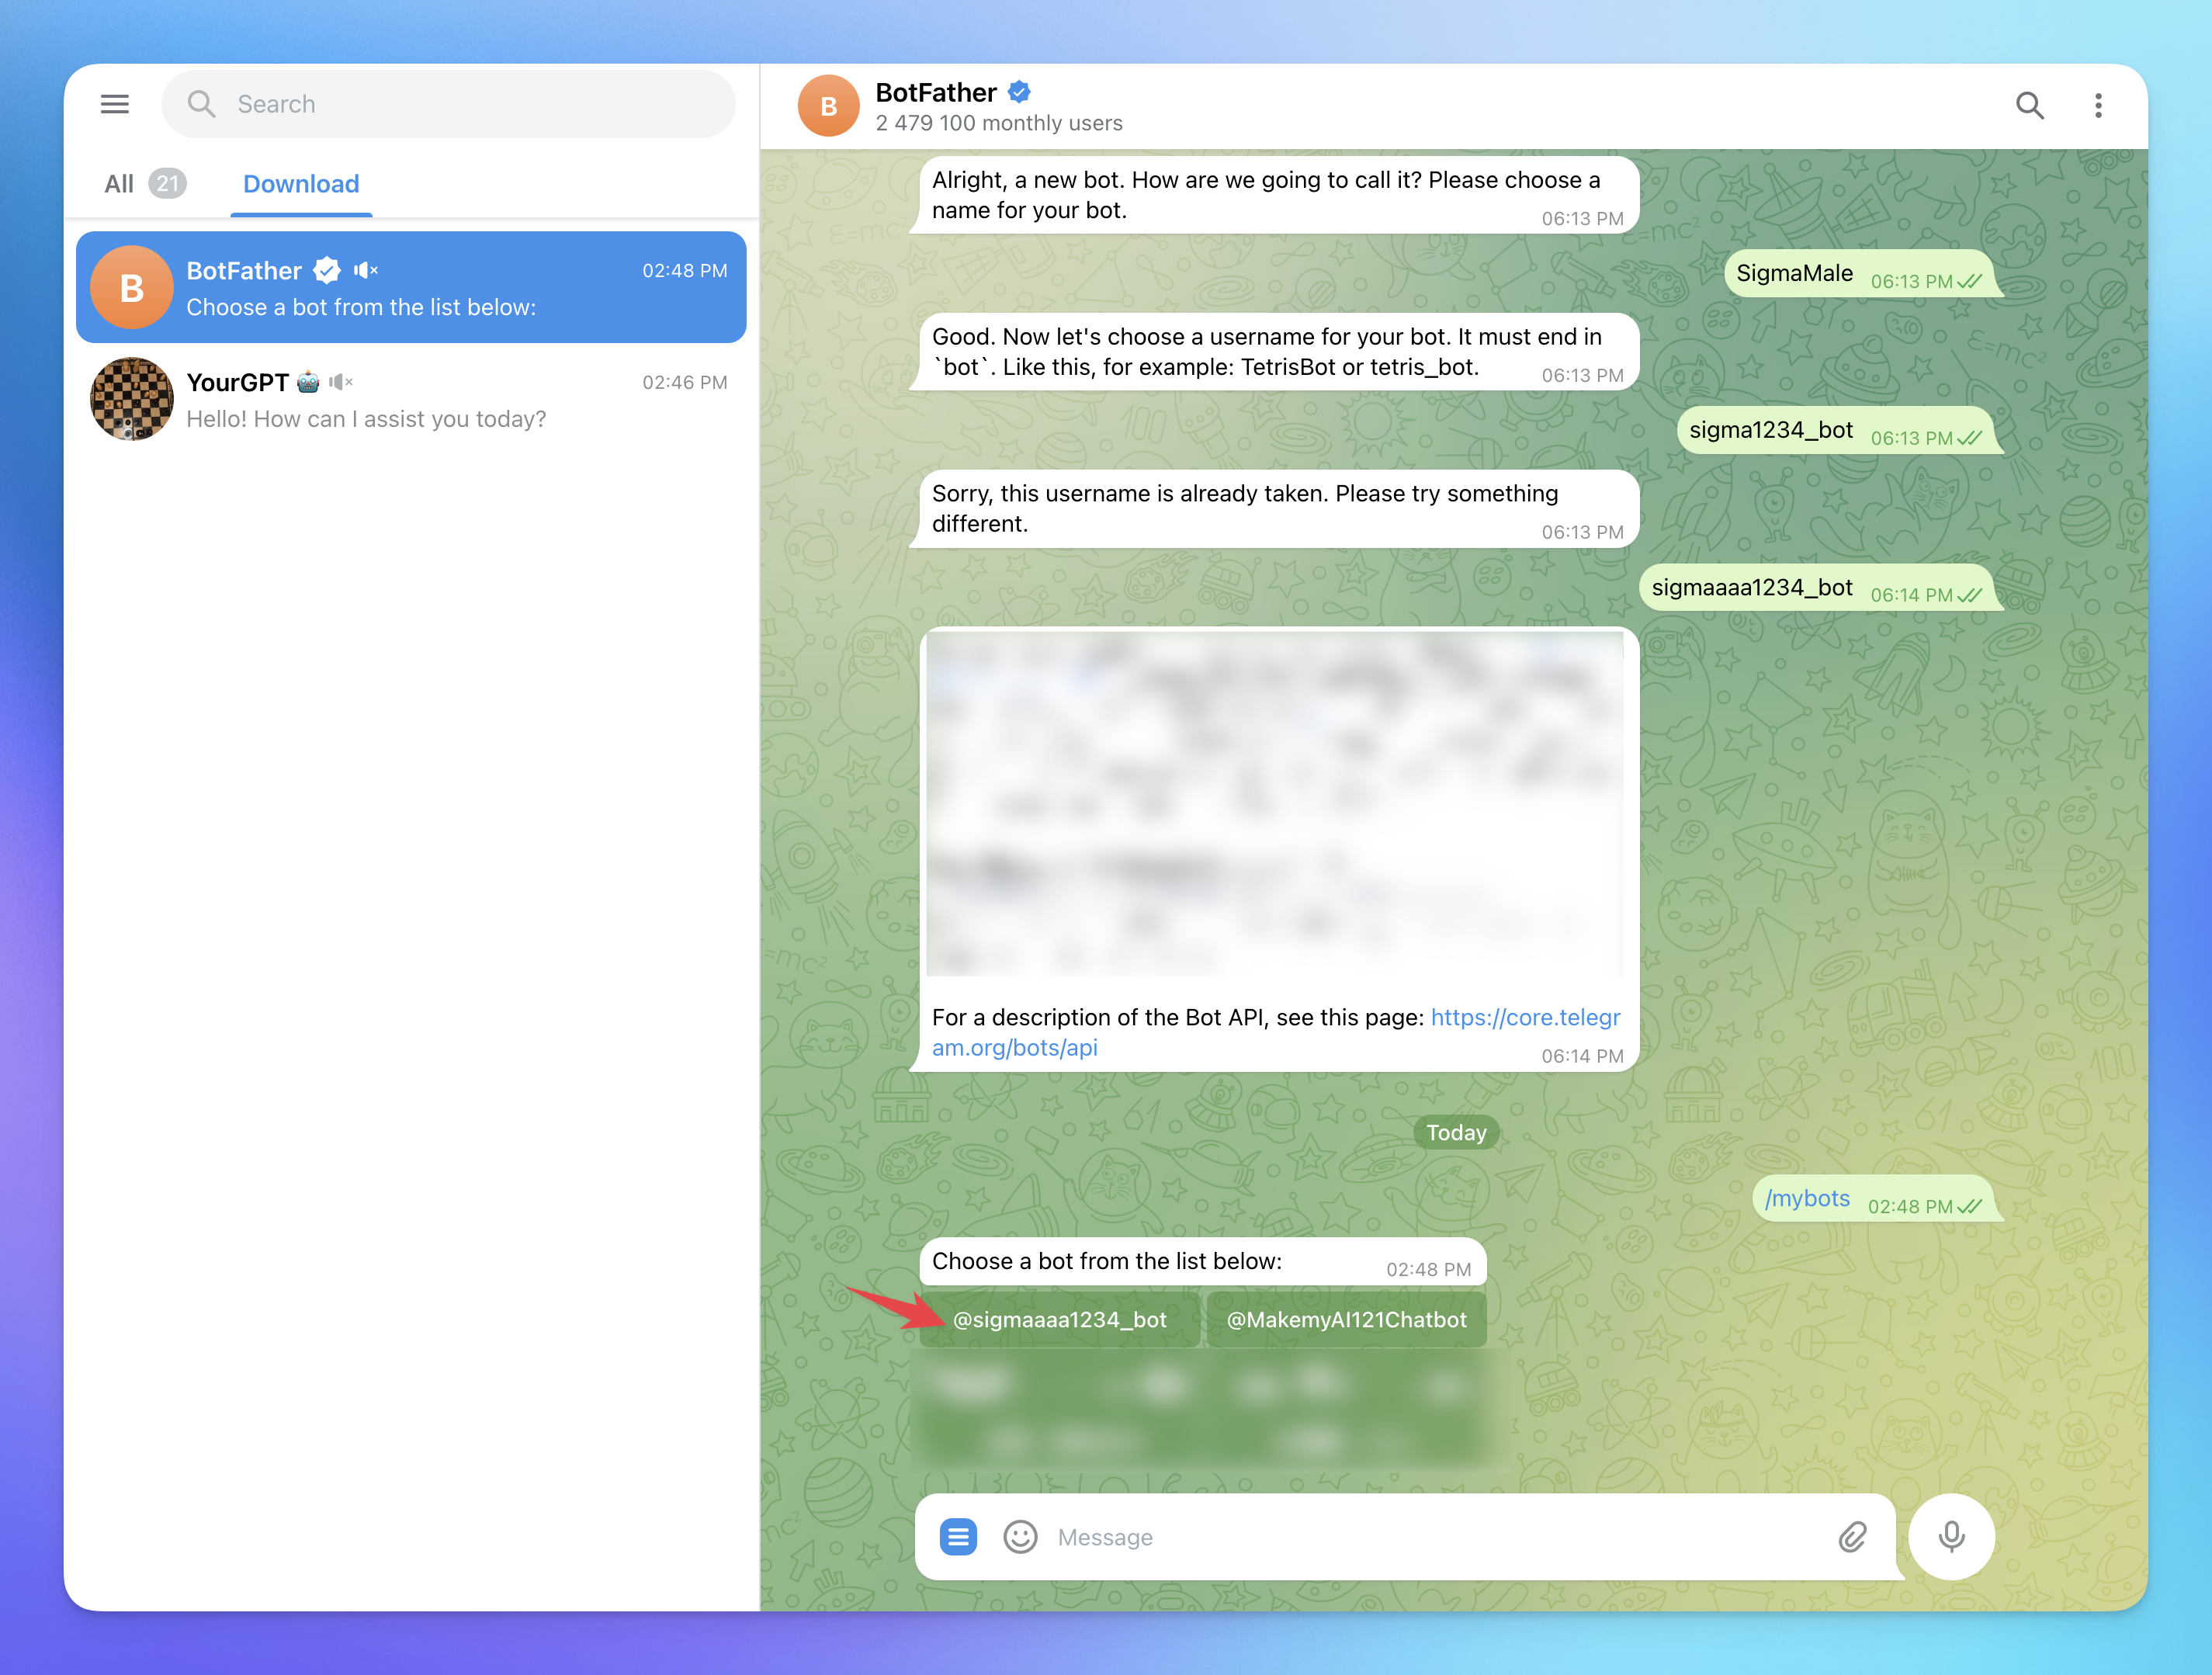
Task: Record a voice message with microphone
Action: tap(1951, 1537)
